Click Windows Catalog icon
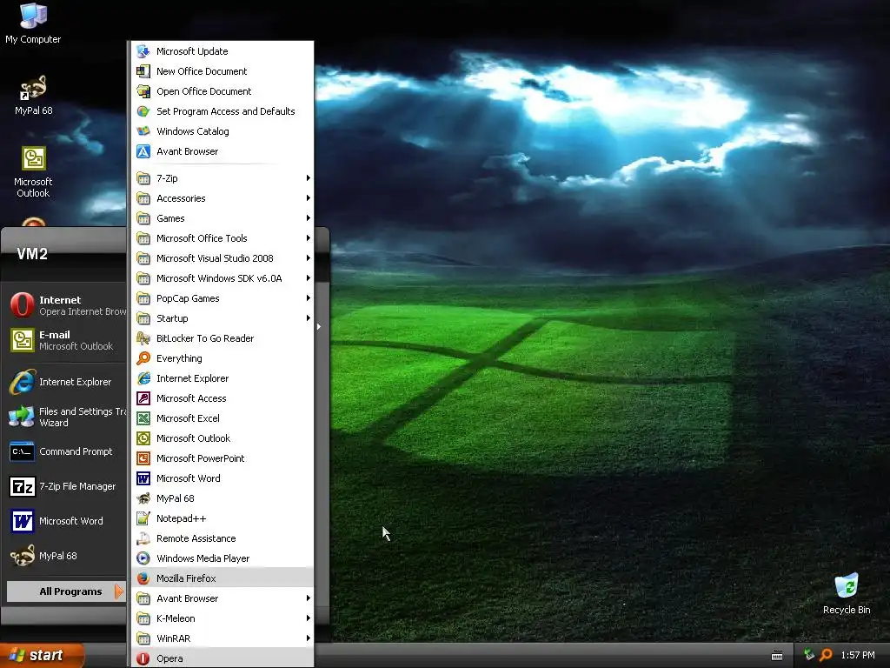 (x=143, y=131)
